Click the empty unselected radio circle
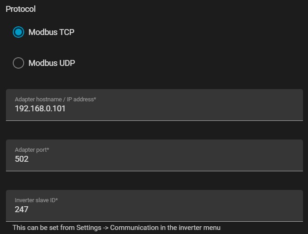 (19, 63)
